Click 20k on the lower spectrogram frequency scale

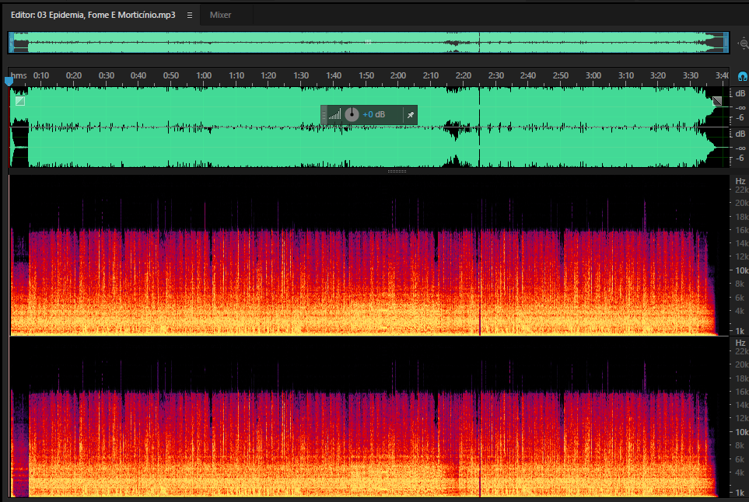[x=741, y=364]
